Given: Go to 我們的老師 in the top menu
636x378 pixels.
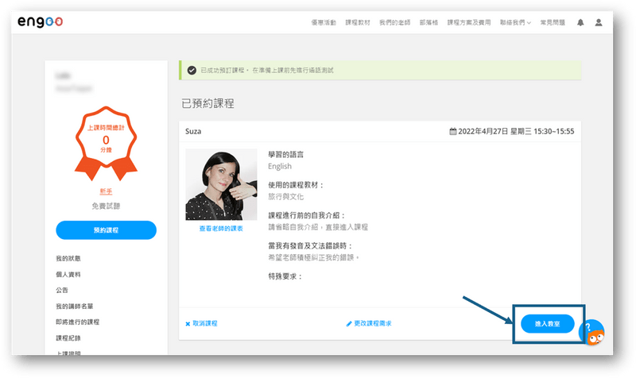Looking at the screenshot, I should [x=393, y=23].
